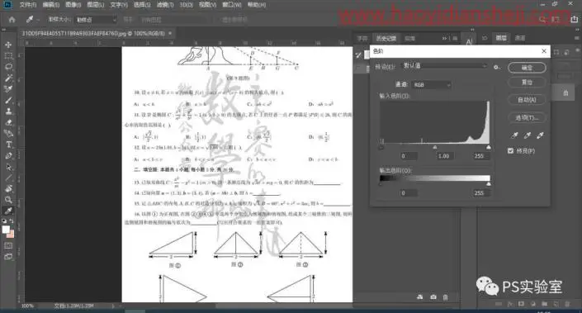Pick the white point eyedropper in Levels
This screenshot has width=582, height=313.
click(540, 135)
